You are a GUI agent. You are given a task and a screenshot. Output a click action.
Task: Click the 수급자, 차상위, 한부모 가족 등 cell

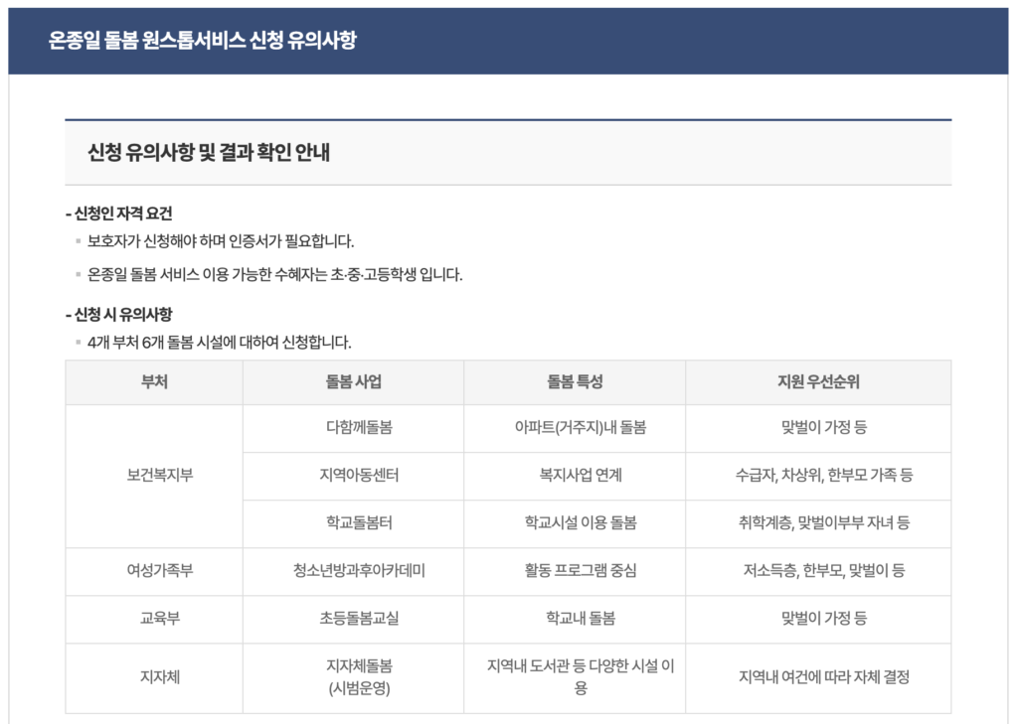coord(818,476)
